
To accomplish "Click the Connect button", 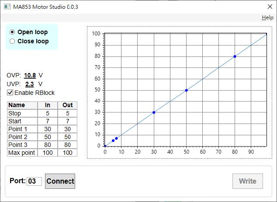I will coord(60,181).
